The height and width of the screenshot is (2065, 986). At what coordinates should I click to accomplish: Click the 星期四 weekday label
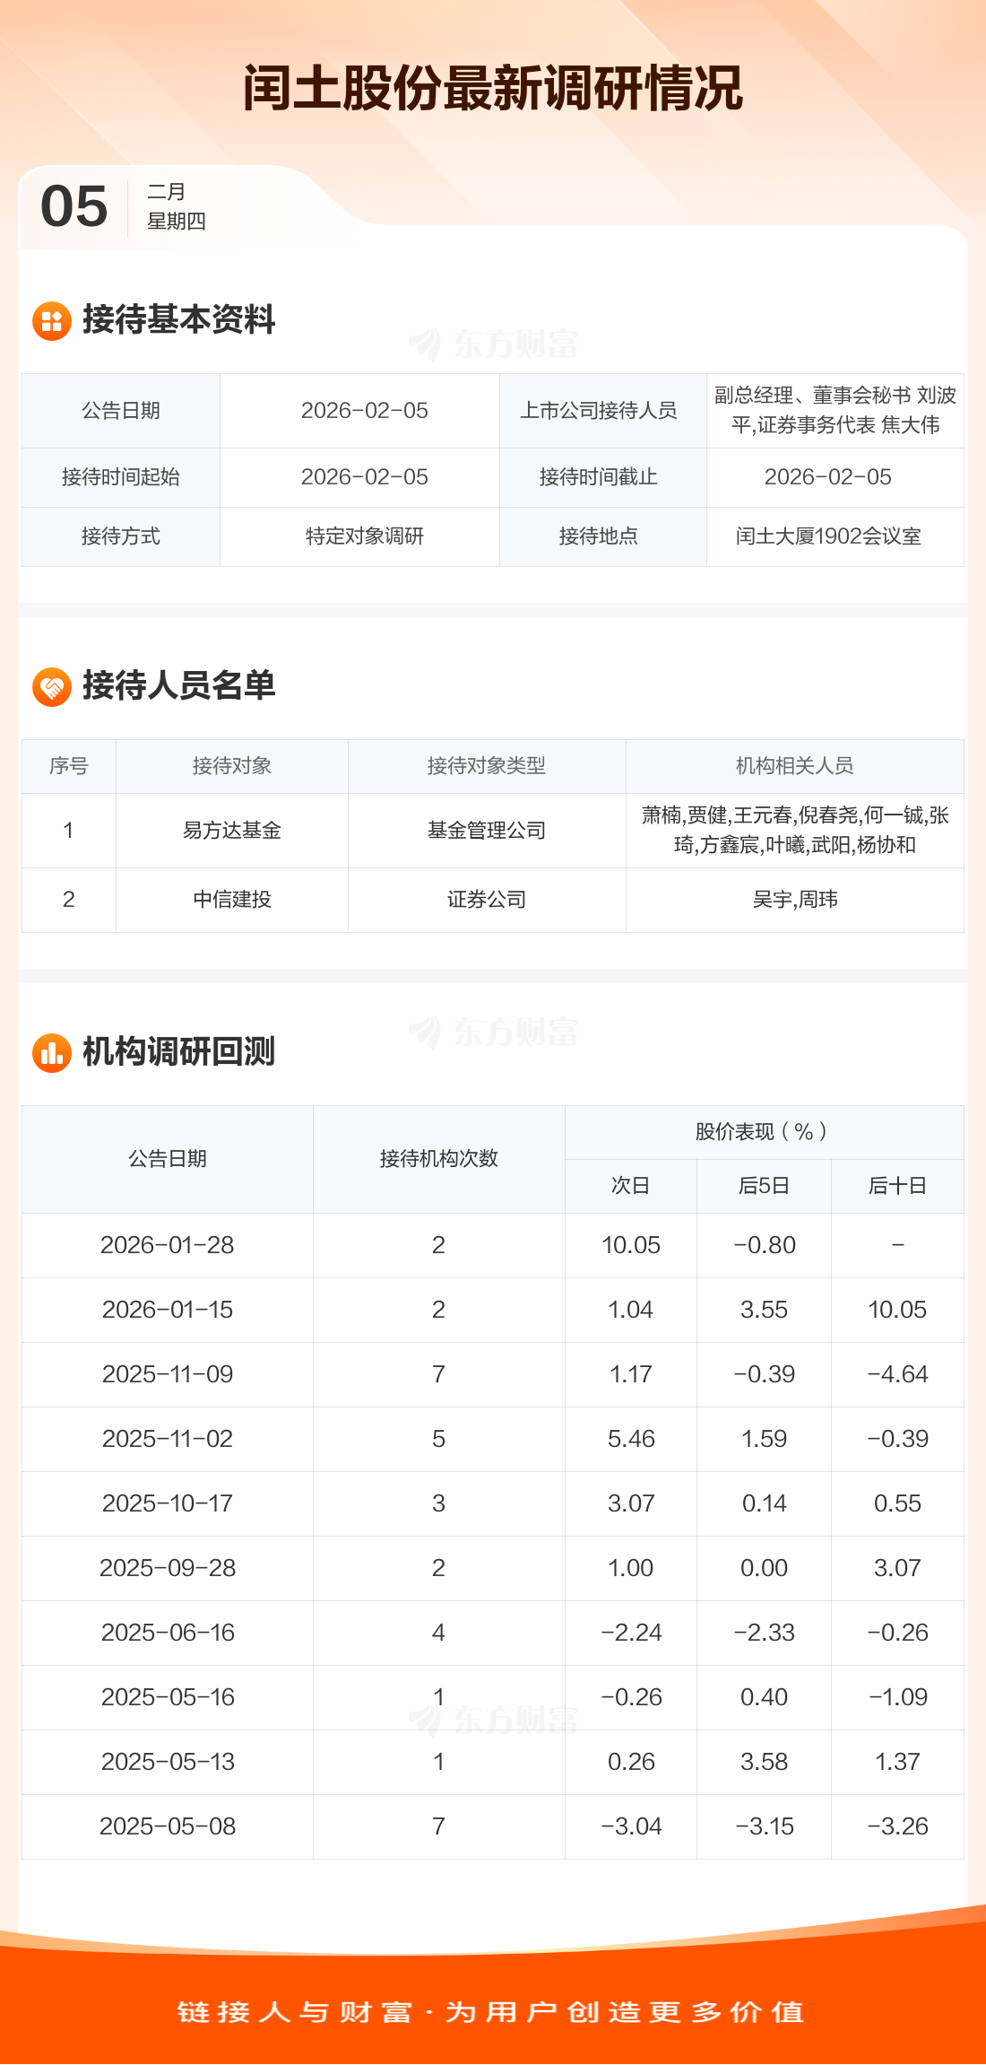(x=177, y=221)
